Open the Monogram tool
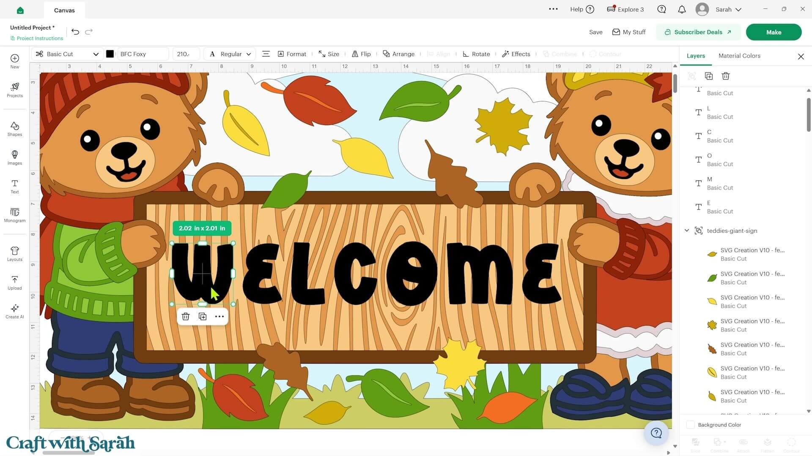The height and width of the screenshot is (456, 812). click(14, 215)
